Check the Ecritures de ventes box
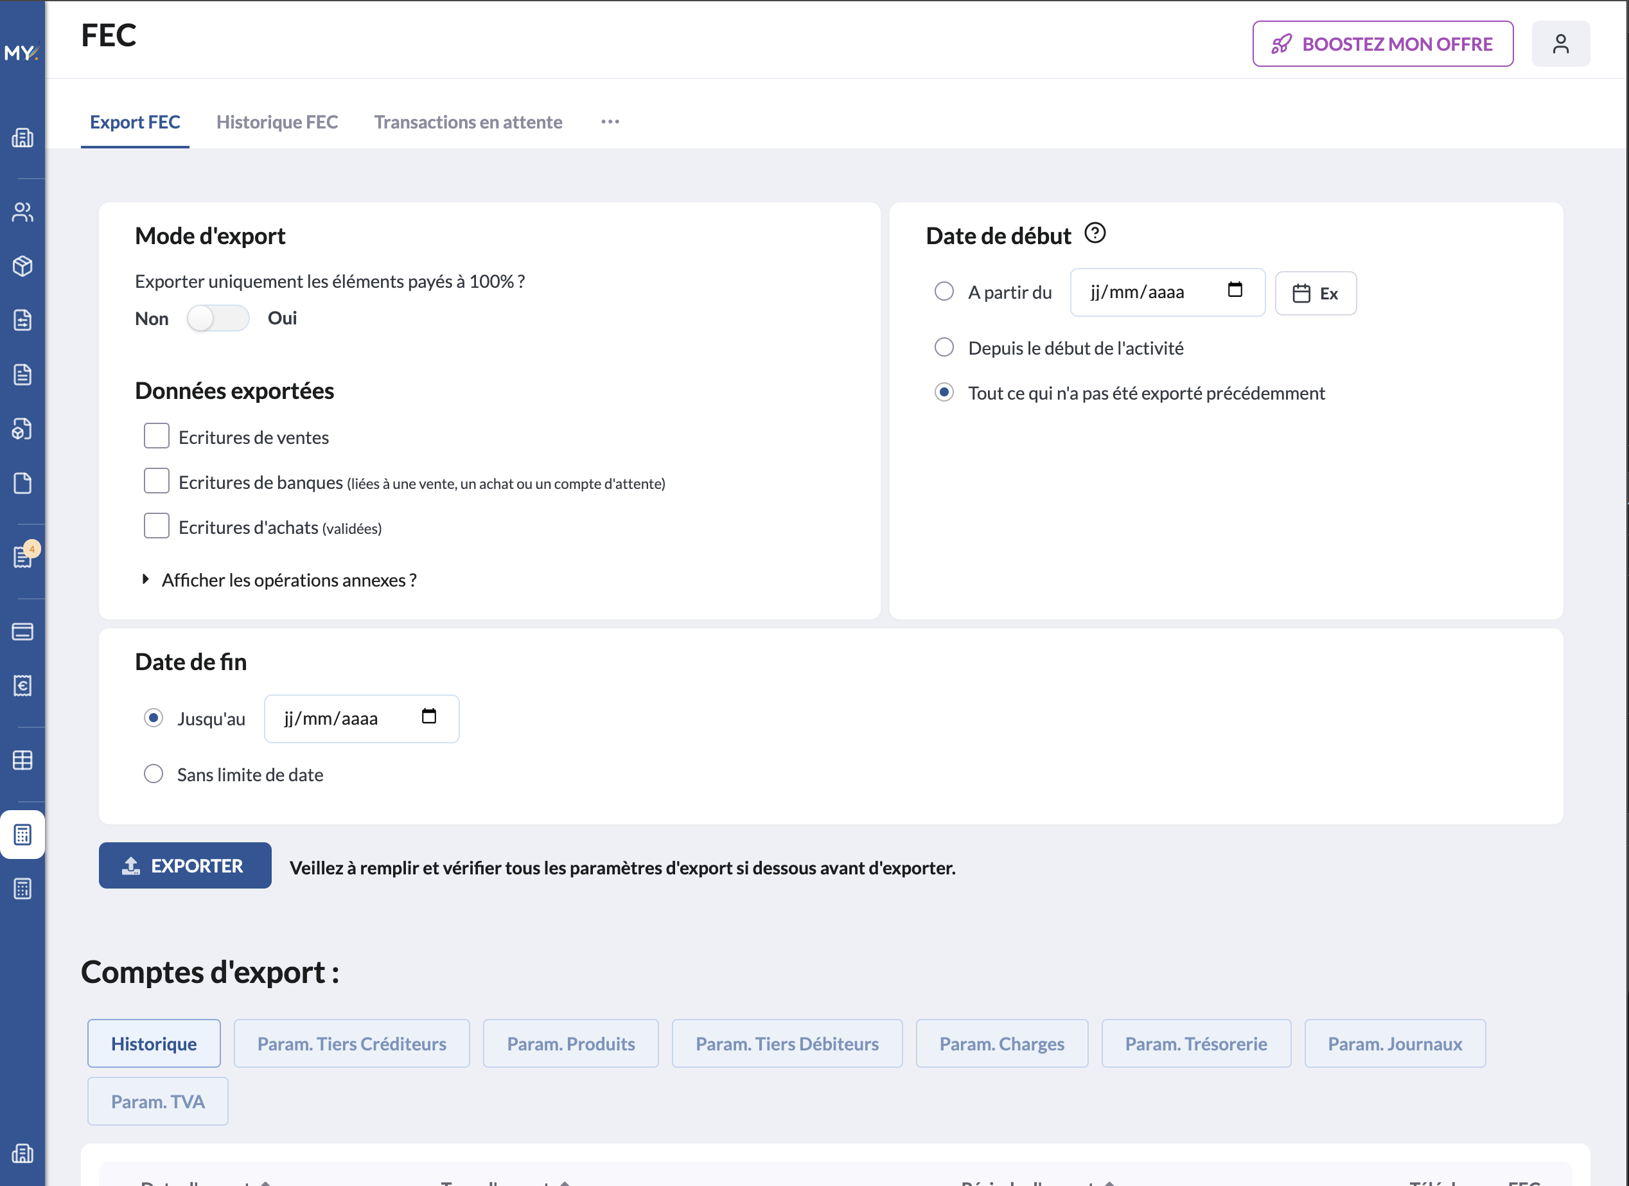Screen dimensions: 1629x1186 (157, 436)
